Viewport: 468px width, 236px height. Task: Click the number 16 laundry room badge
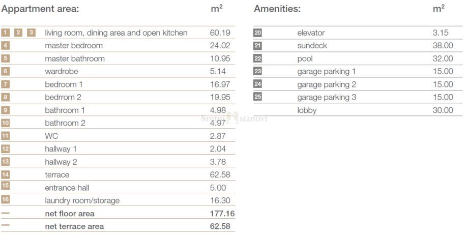coord(6,200)
